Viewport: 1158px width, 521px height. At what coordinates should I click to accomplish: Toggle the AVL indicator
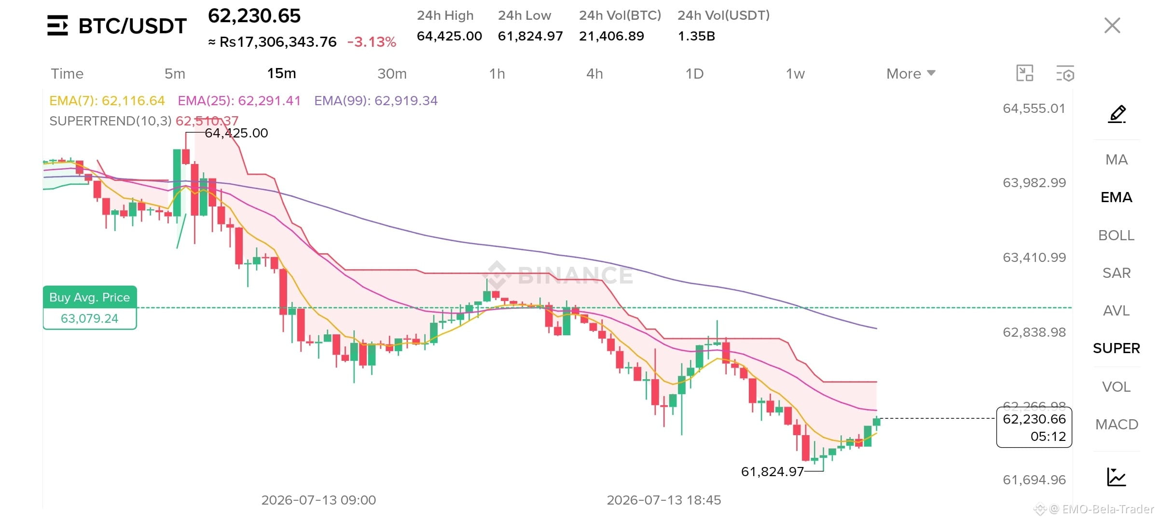tap(1117, 311)
